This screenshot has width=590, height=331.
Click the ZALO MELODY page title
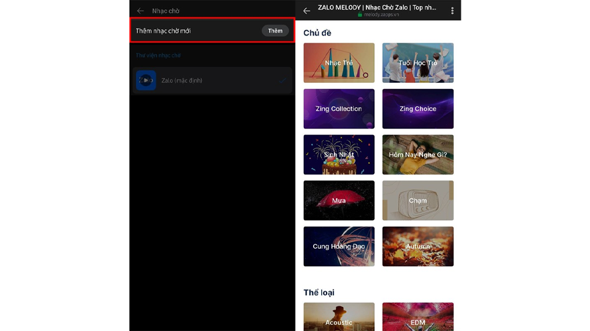[x=377, y=7]
